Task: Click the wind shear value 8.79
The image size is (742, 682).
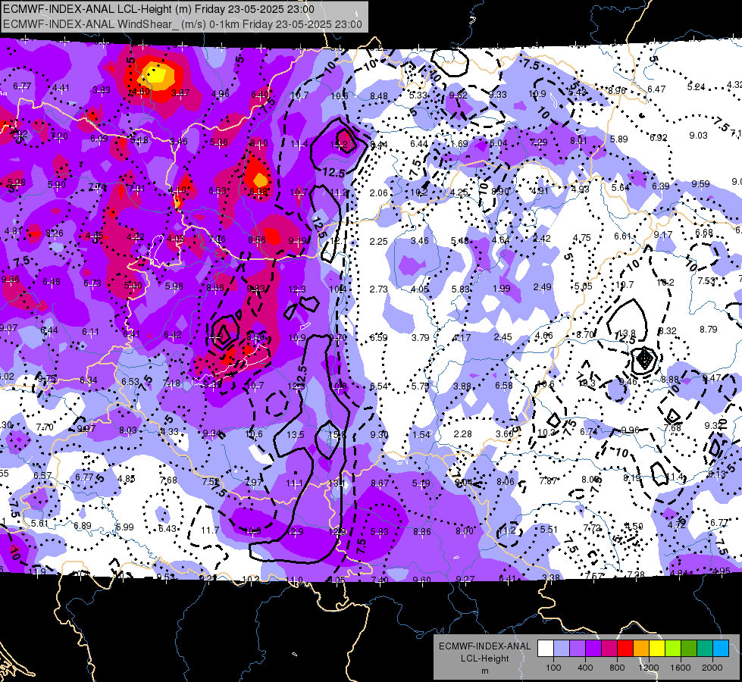Action: pyautogui.click(x=709, y=330)
